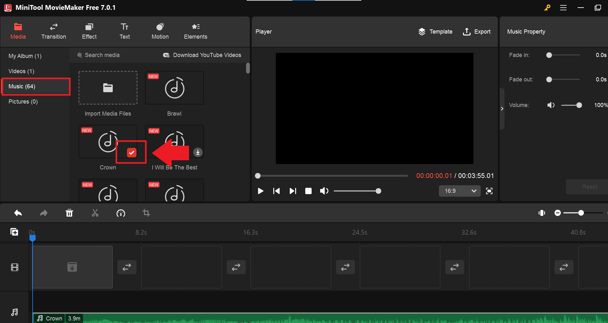
Task: Click the Crop tool icon
Action: click(x=146, y=213)
